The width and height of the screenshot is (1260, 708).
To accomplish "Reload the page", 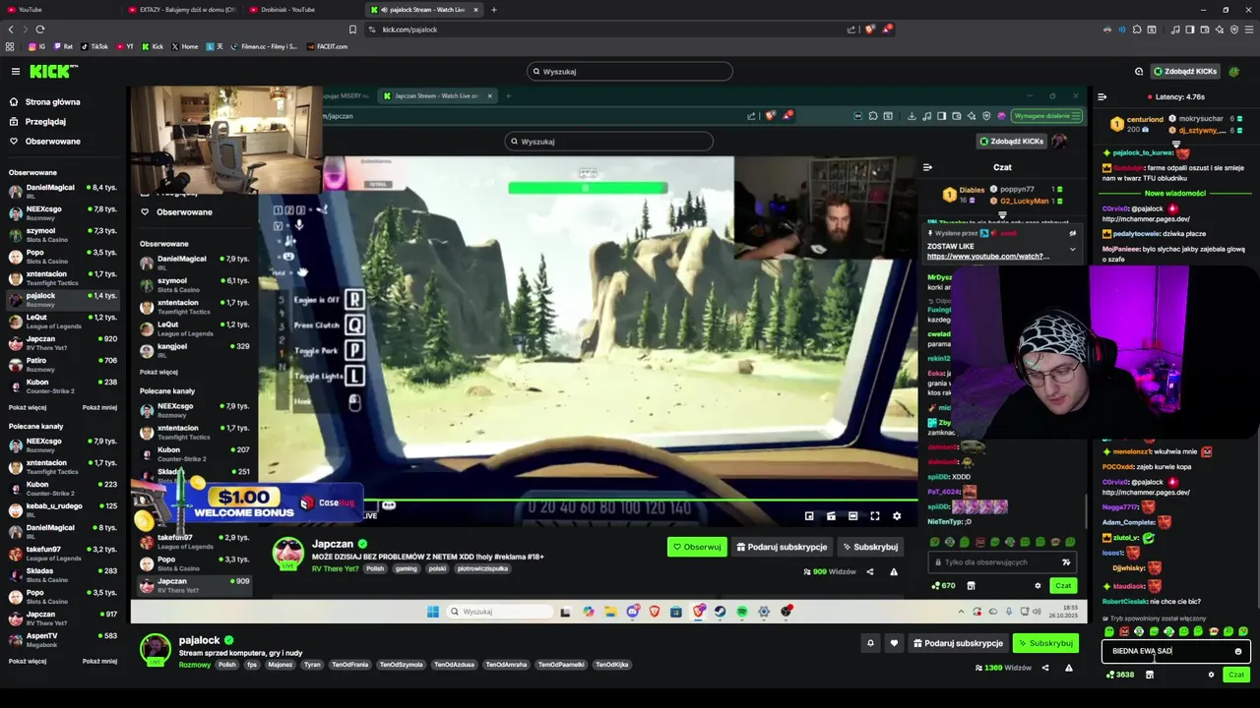I will point(40,29).
